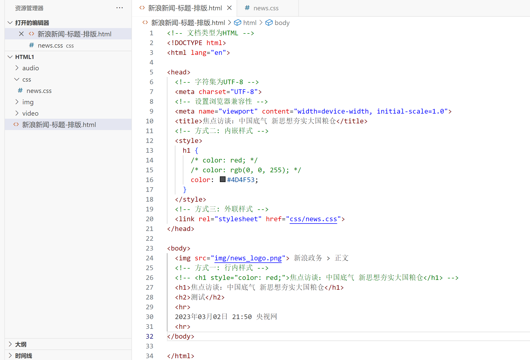Open the explorer more actions ellipsis menu
This screenshot has width=530, height=360.
pyautogui.click(x=120, y=8)
